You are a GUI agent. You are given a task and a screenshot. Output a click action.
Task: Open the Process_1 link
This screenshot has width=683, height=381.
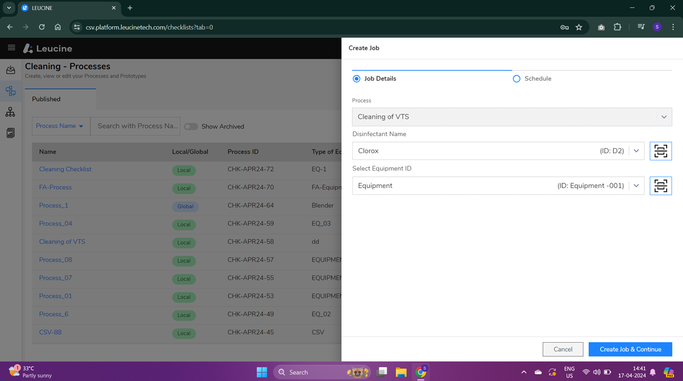[x=53, y=205]
